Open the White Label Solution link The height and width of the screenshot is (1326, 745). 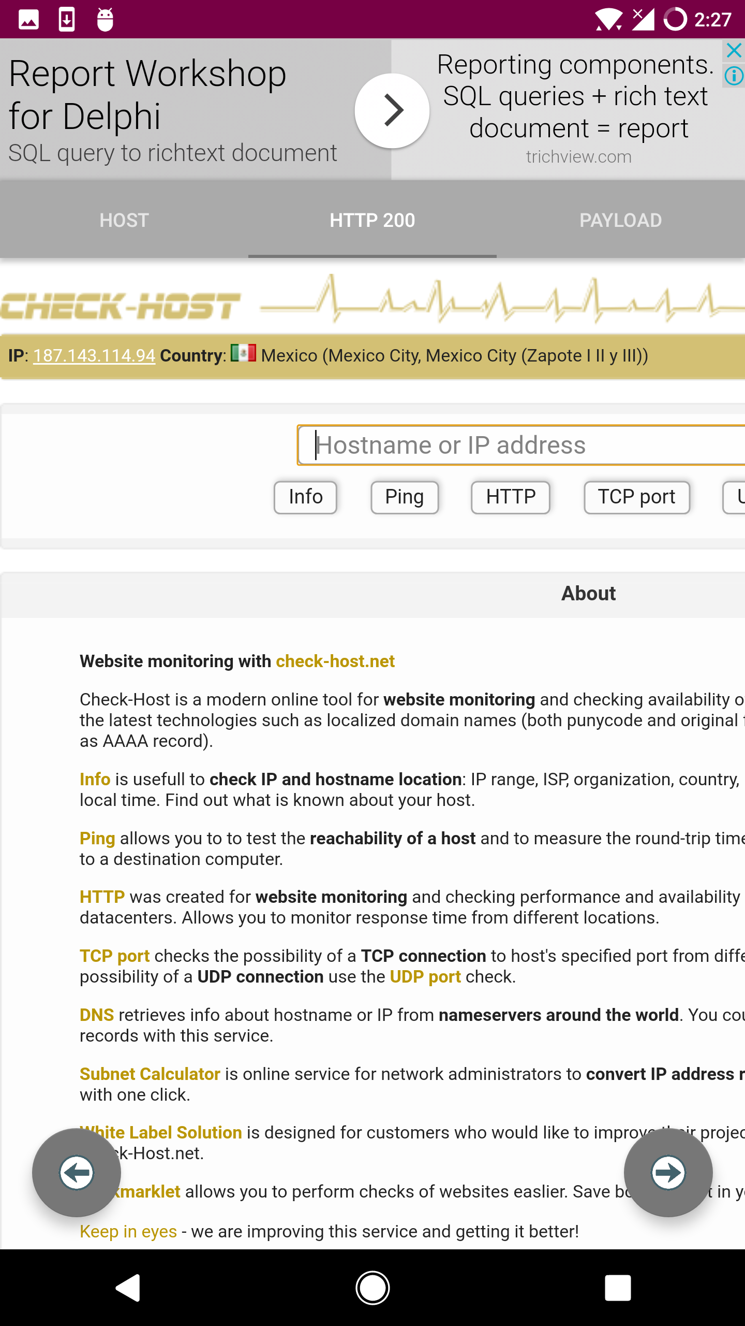161,1132
